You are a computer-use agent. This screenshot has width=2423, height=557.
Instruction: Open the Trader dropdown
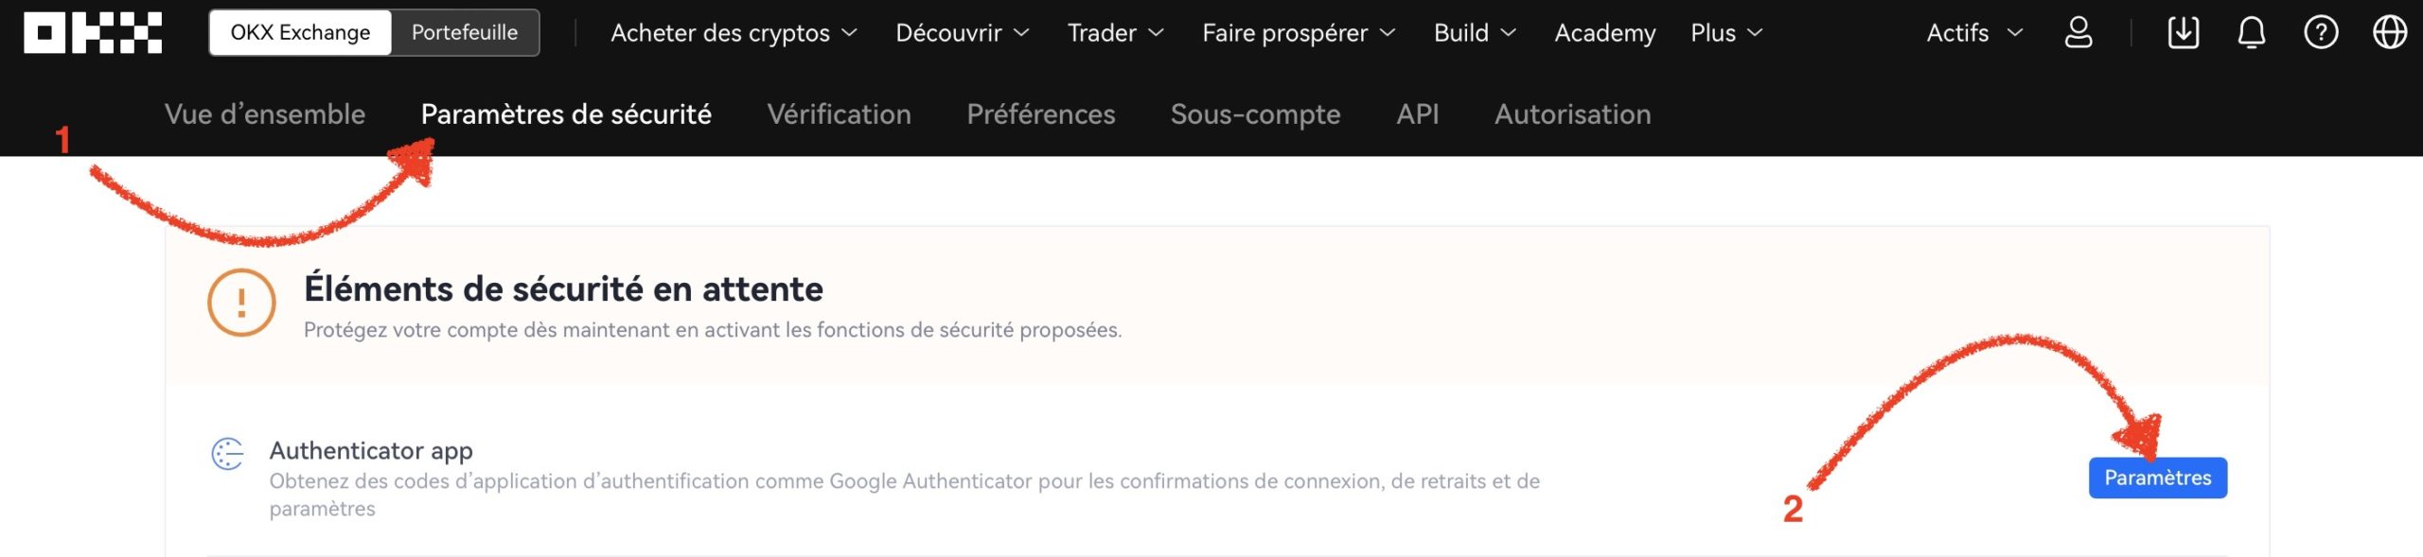click(x=1115, y=33)
